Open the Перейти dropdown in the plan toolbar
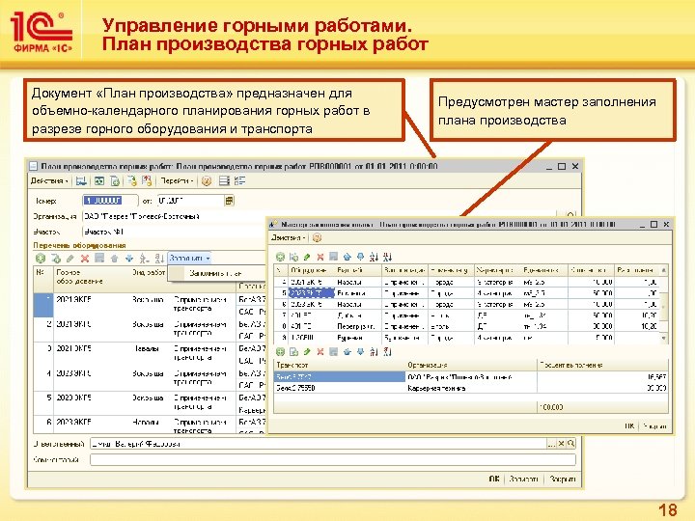 (177, 180)
